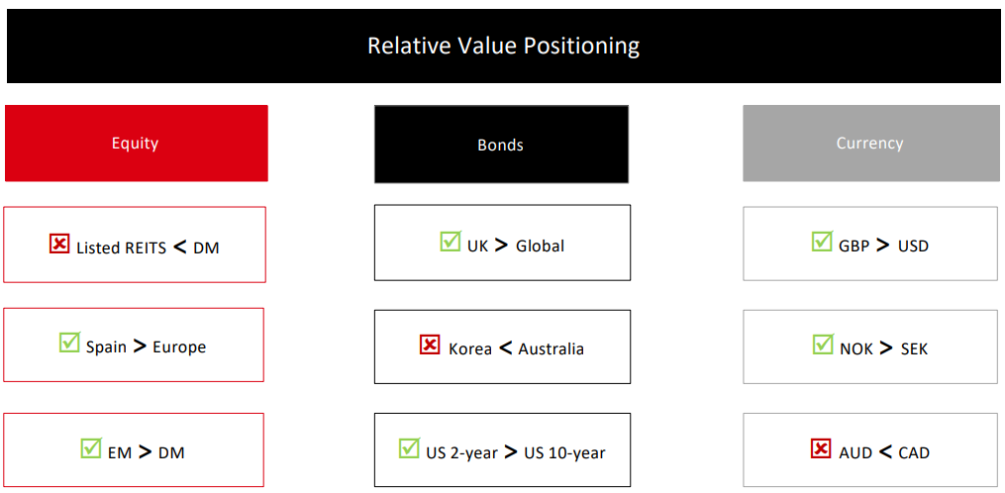Toggle the checkbox beside NOK
This screenshot has height=493, width=1005.
coord(823,344)
